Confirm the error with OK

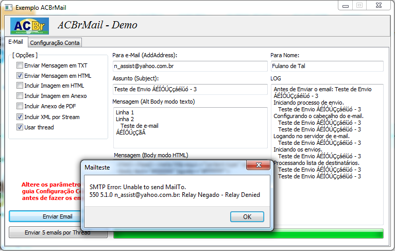pyautogui.click(x=247, y=217)
